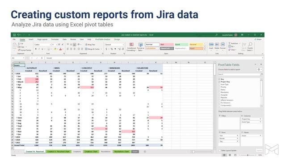Image resolution: width=286 pixels, height=161 pixels.
Task: Click the Undo icon in the title bar
Action: coord(18,35)
